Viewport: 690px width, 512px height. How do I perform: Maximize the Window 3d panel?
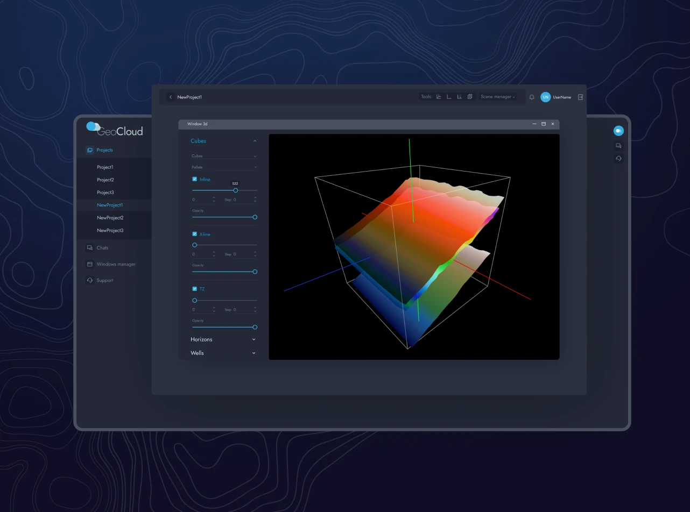[x=544, y=124]
